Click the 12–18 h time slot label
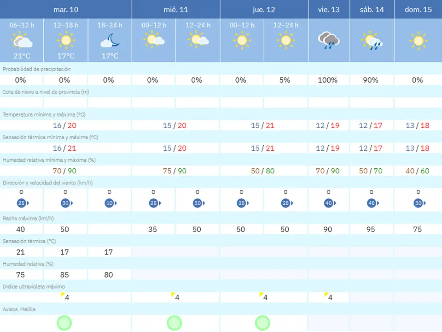The image size is (442, 332). [x=66, y=25]
